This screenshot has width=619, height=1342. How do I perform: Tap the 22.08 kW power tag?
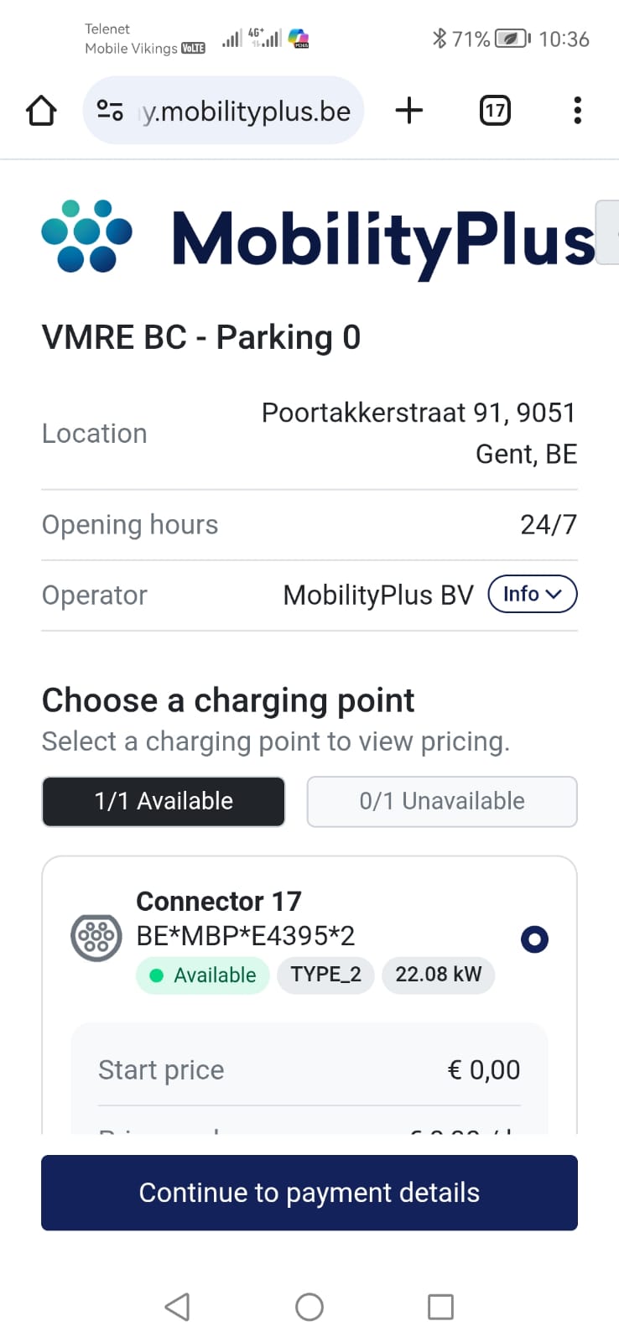tap(439, 975)
